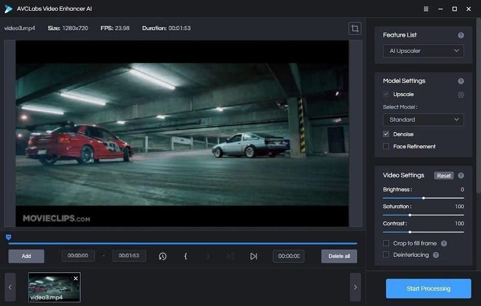Open the hamburger menu in title bar
Viewport: 481px width, 306px height.
point(426,9)
